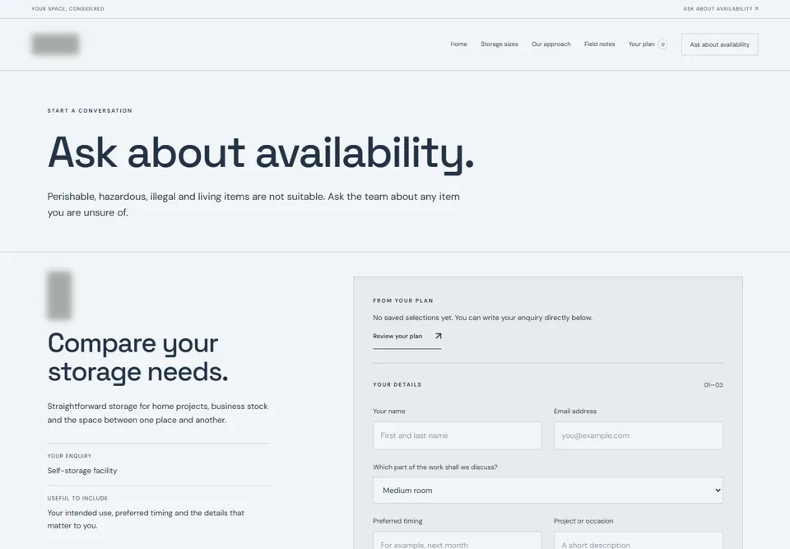Viewport: 790px width, 549px height.
Task: Click the blurred image above Compare heading
Action: 59,295
